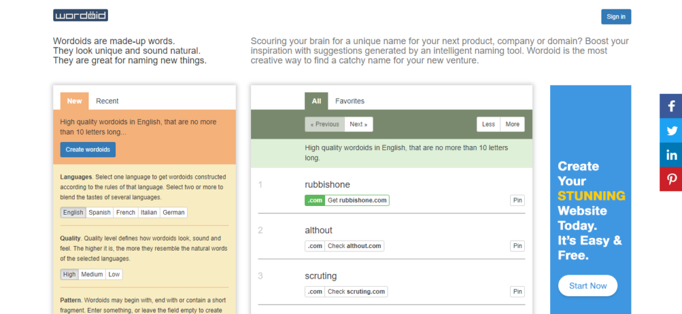Click green .com badge for rubbishone
The height and width of the screenshot is (314, 682).
315,200
